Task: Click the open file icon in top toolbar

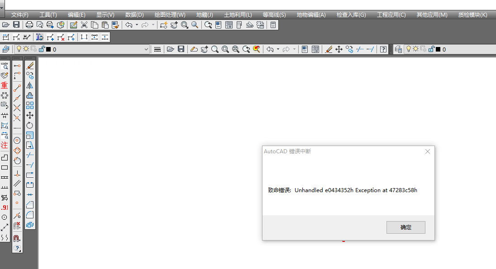Action: pos(6,25)
